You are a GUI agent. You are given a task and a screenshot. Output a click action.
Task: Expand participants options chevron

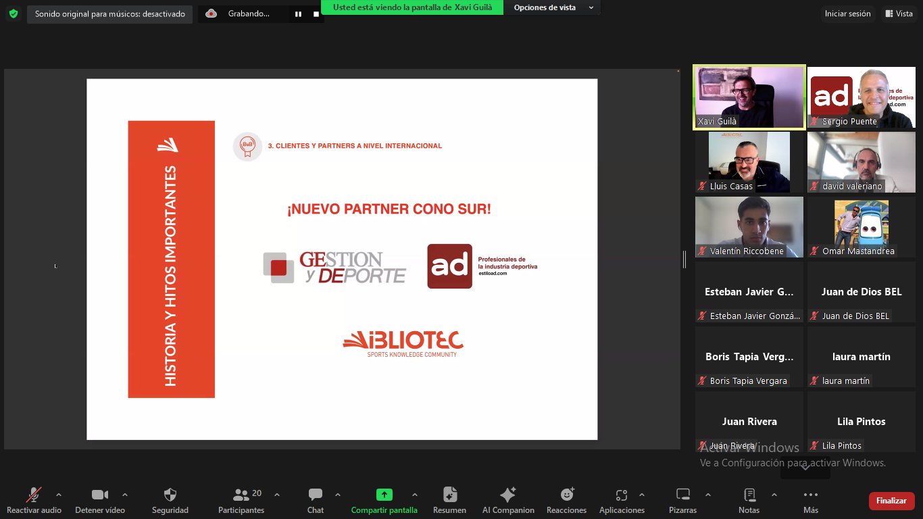(277, 495)
